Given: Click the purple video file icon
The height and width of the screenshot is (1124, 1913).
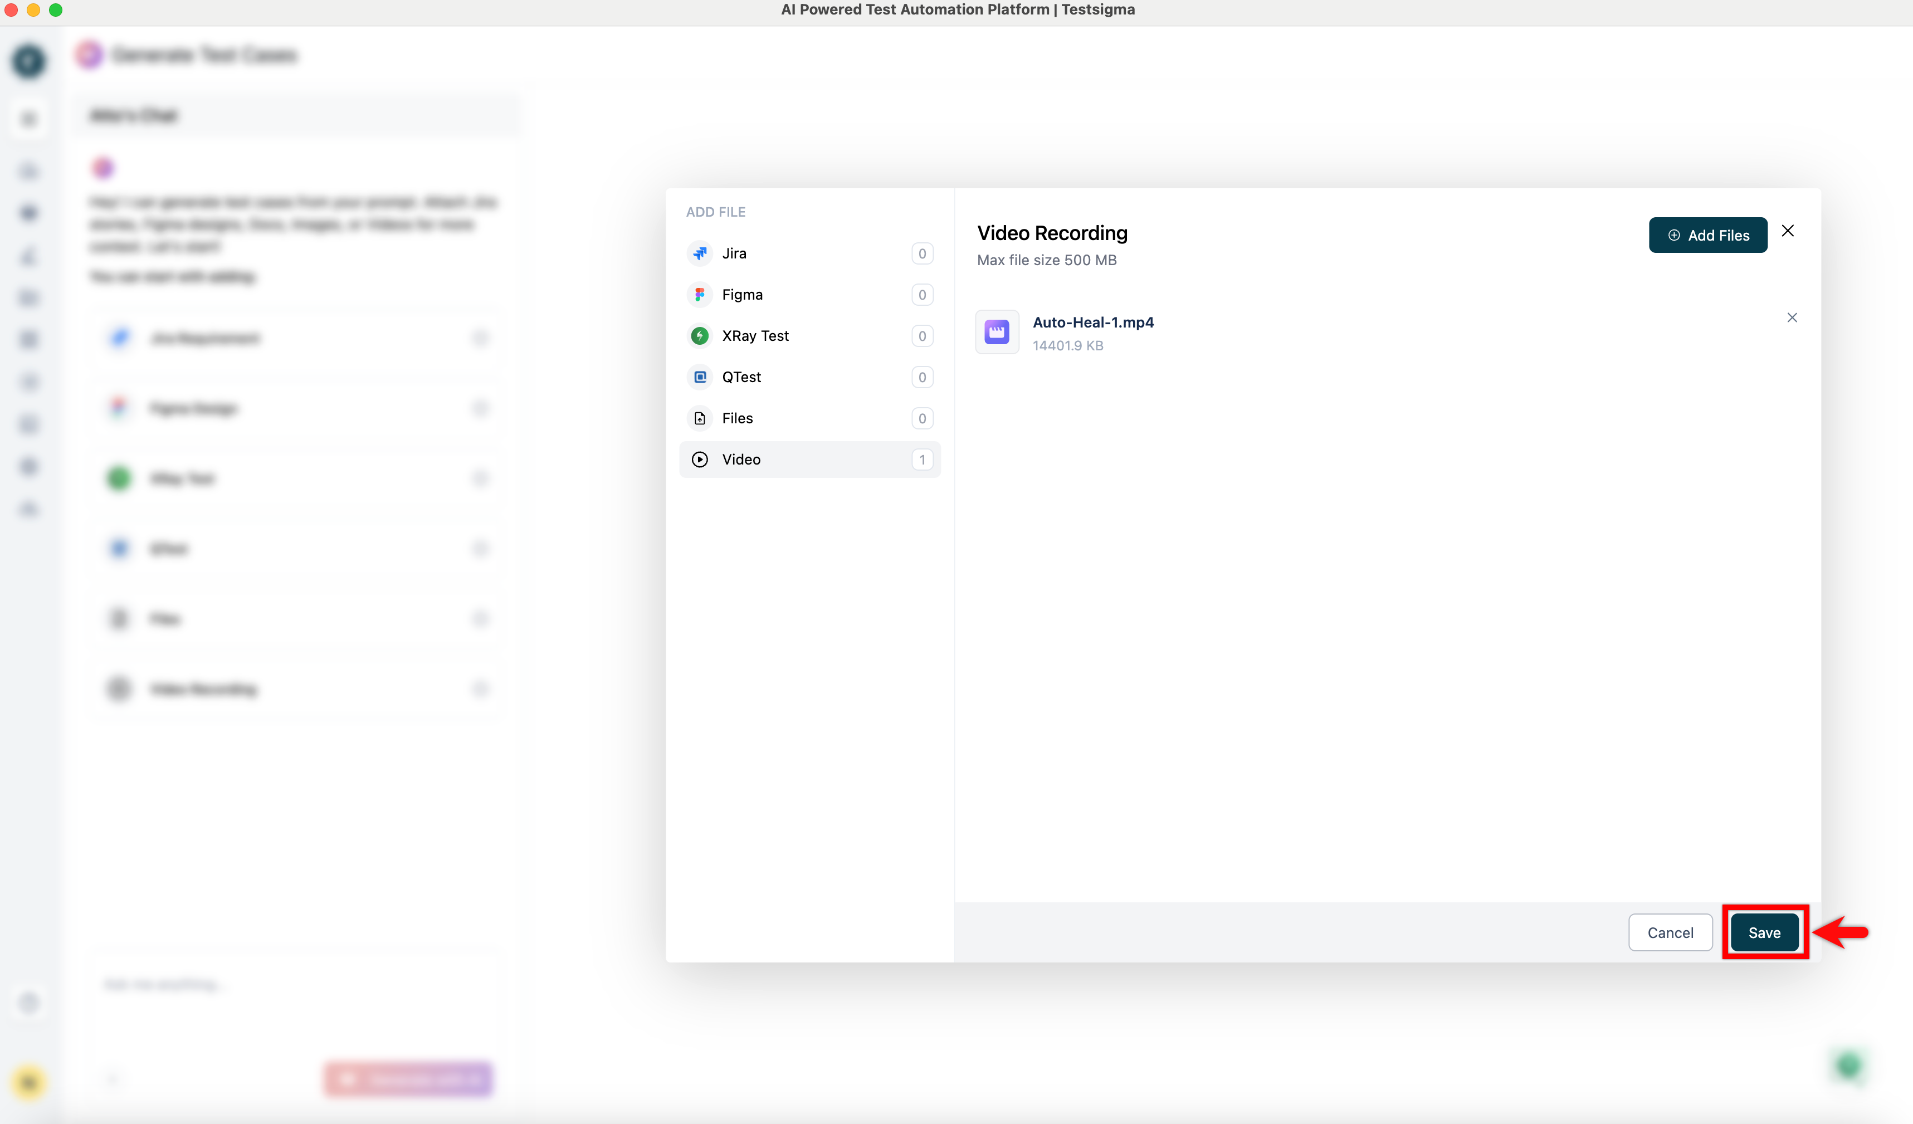Looking at the screenshot, I should click(996, 331).
